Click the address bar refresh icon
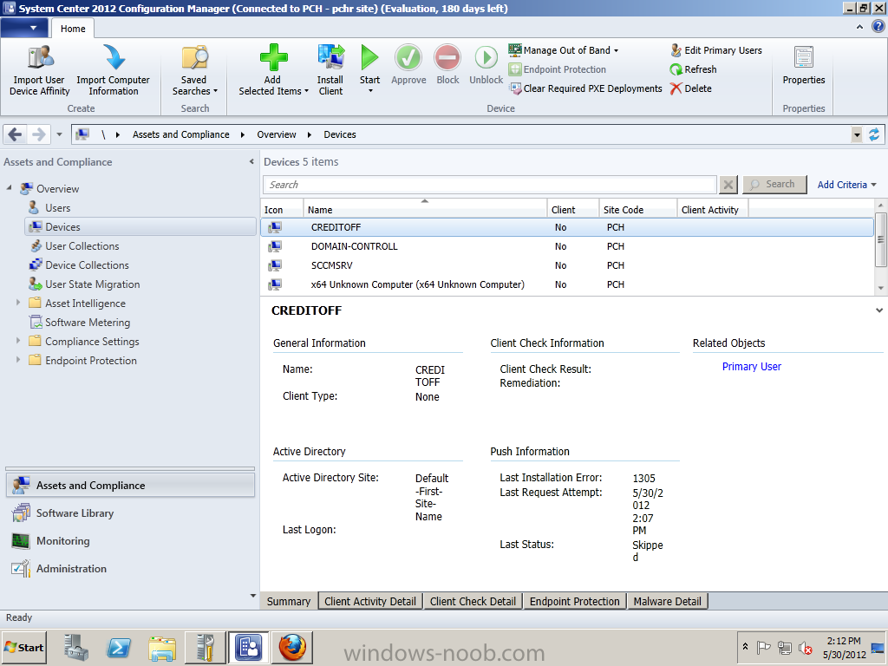This screenshot has height=666, width=888. pos(874,134)
